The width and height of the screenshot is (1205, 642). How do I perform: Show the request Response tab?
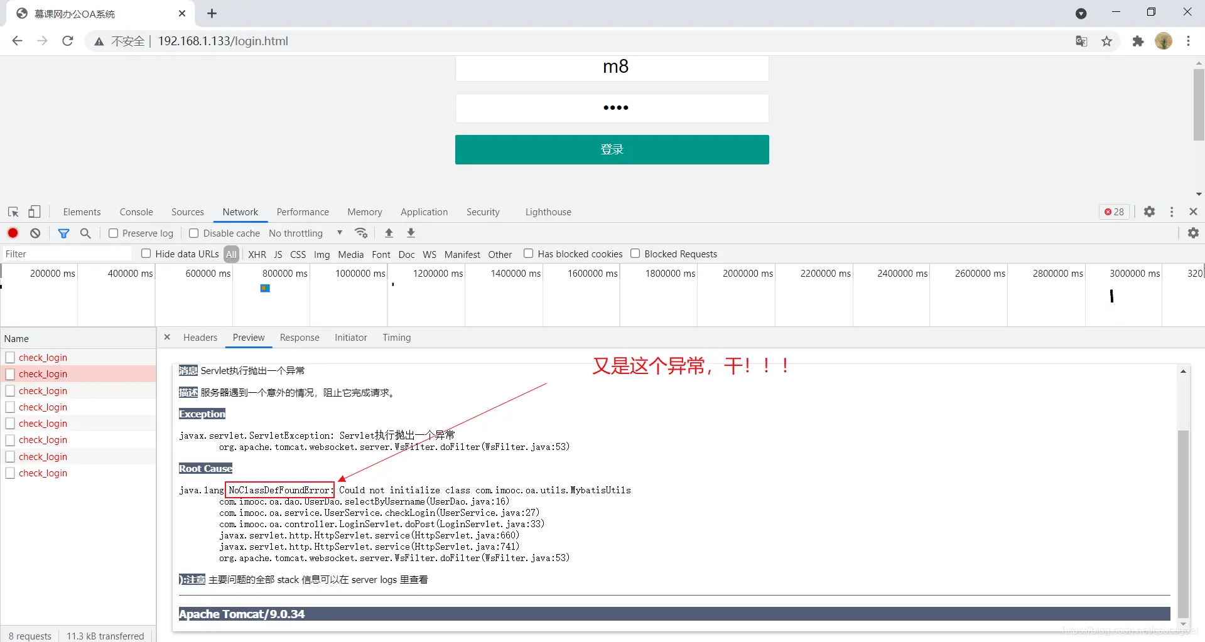pos(300,338)
